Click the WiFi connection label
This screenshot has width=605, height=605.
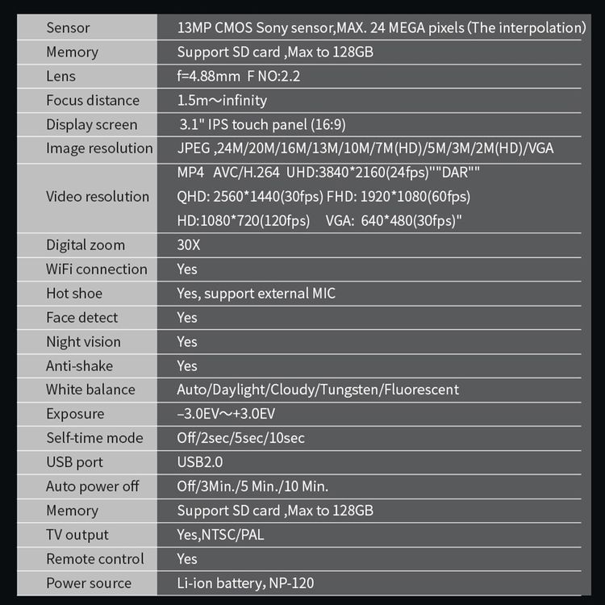(97, 269)
